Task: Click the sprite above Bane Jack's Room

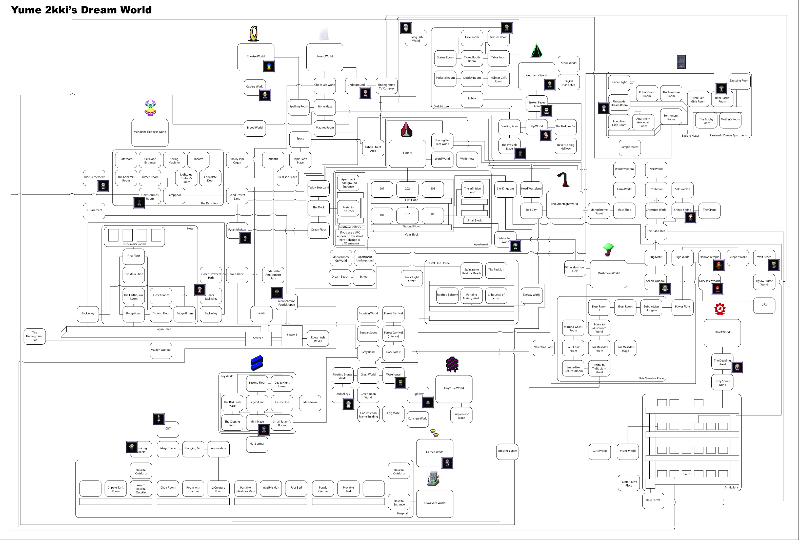Action: (721, 88)
